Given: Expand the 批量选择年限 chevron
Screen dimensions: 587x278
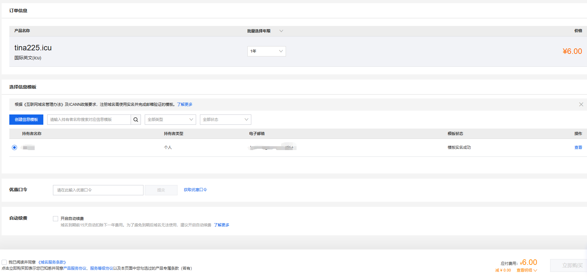Looking at the screenshot, I should point(281,31).
